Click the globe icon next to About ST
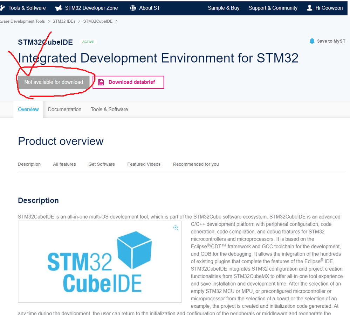 click(133, 8)
